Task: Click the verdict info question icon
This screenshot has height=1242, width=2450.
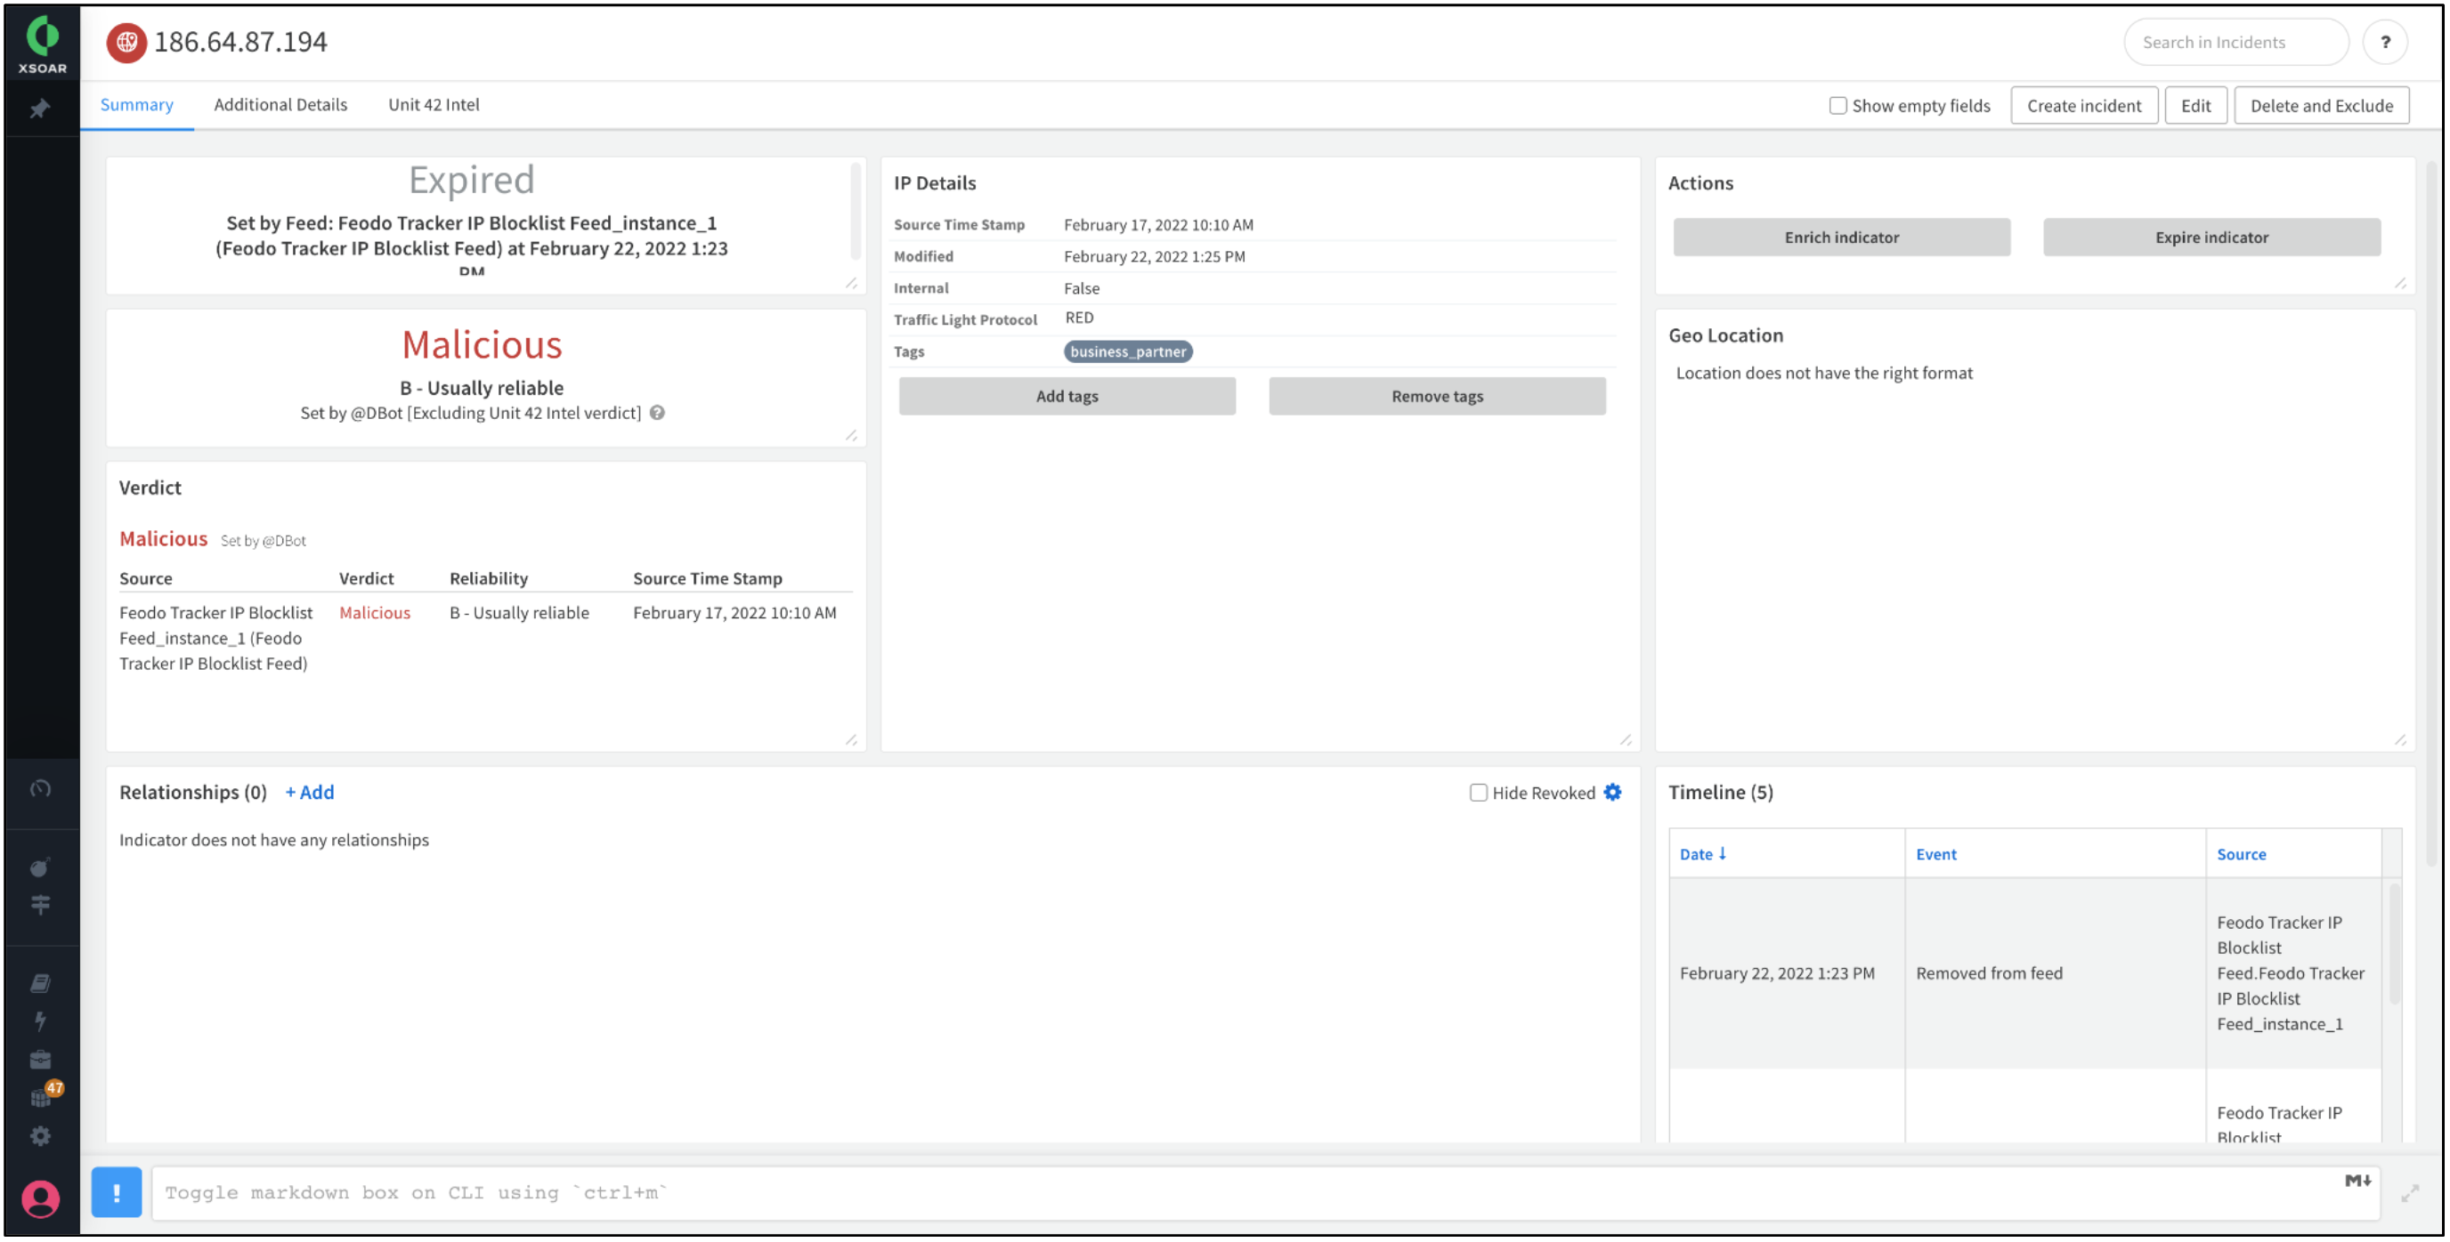Action: [657, 414]
